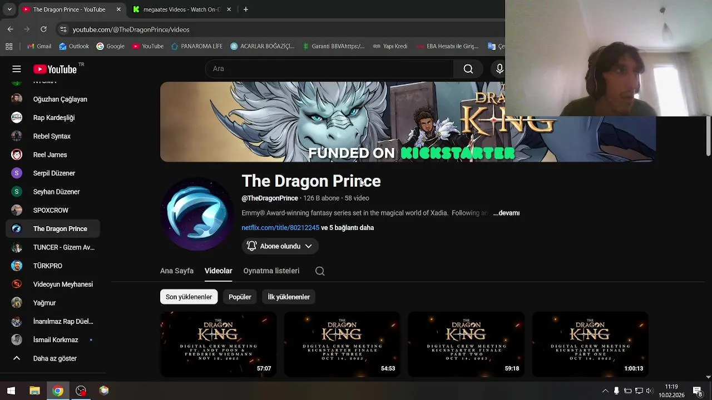712x400 pixels.
Task: Open Rap Kardeşliği subscription
Action: [x=53, y=118]
